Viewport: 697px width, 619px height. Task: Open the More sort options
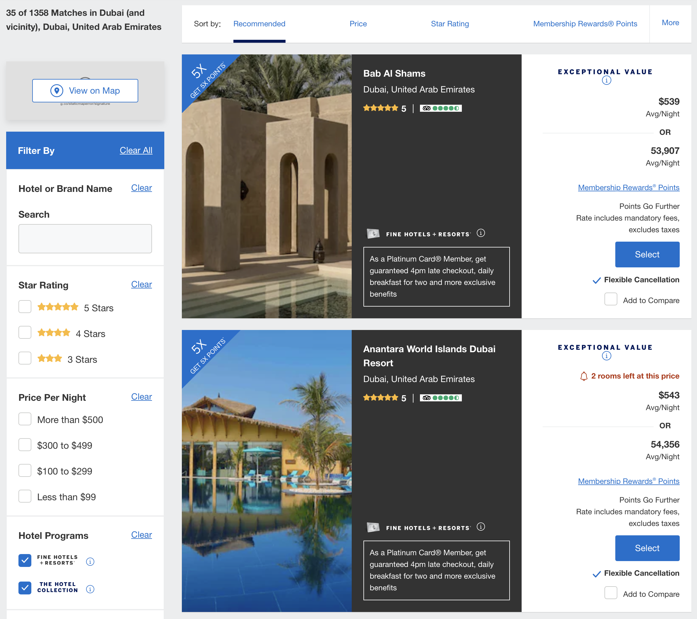click(x=670, y=23)
